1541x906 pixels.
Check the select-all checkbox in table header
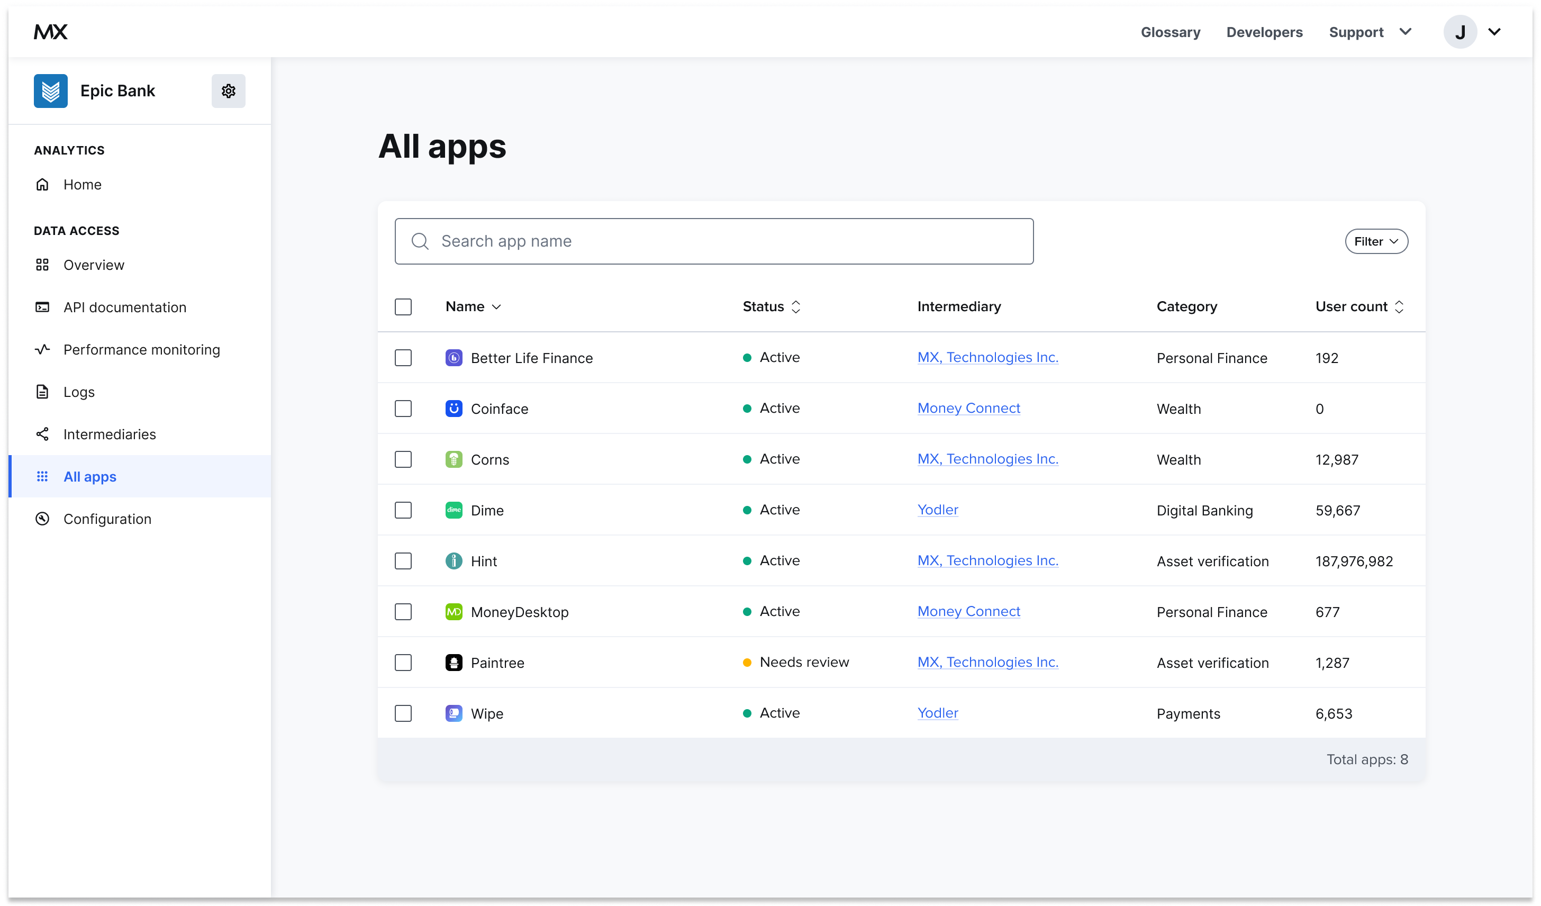(x=403, y=306)
